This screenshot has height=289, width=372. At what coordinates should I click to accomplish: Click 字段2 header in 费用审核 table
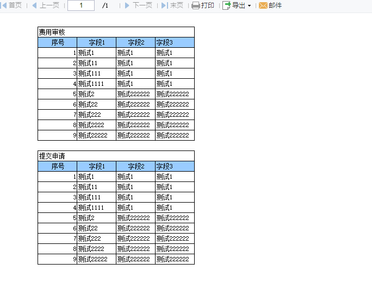tap(136, 42)
